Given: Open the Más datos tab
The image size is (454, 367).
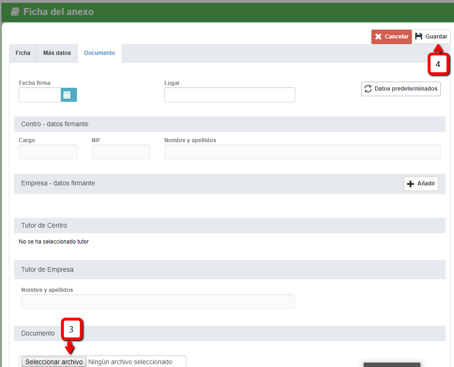Looking at the screenshot, I should [57, 53].
